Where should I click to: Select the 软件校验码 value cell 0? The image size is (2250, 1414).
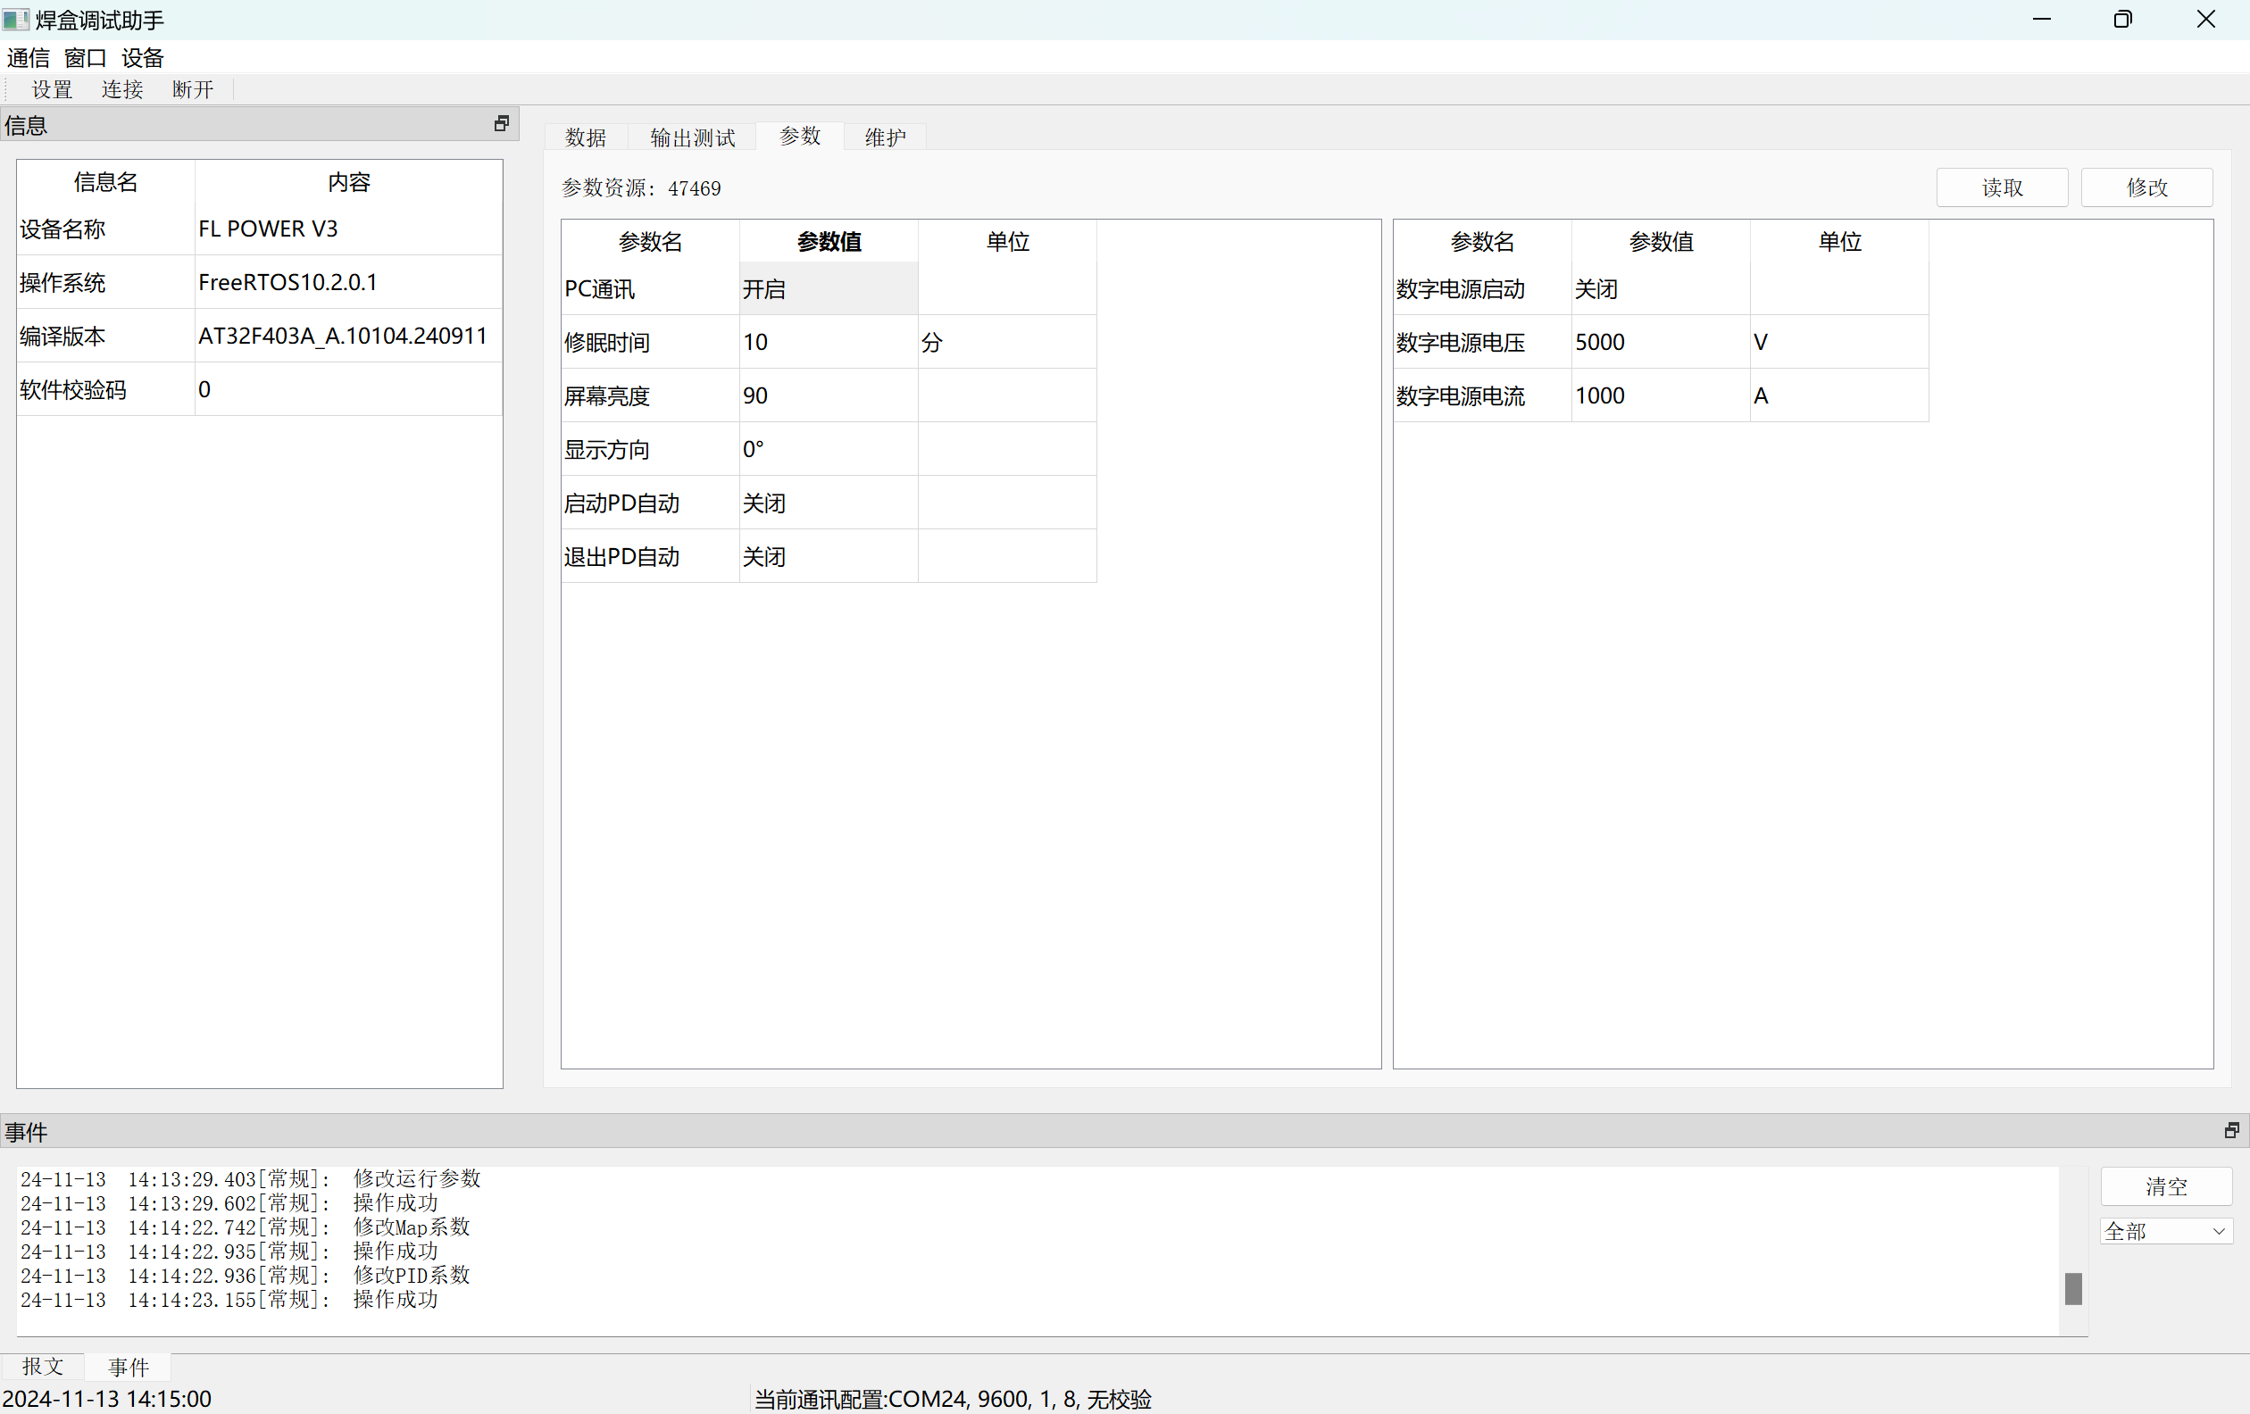click(x=348, y=389)
